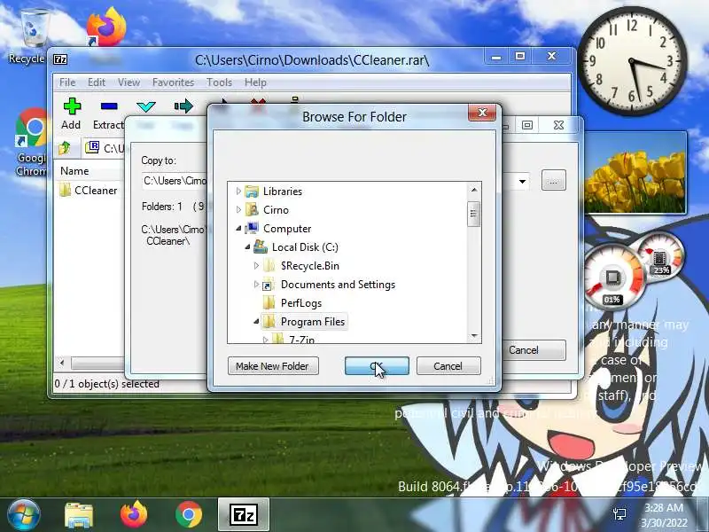Image resolution: width=709 pixels, height=532 pixels.
Task: Click the CPU meter gadget
Action: pos(613,276)
